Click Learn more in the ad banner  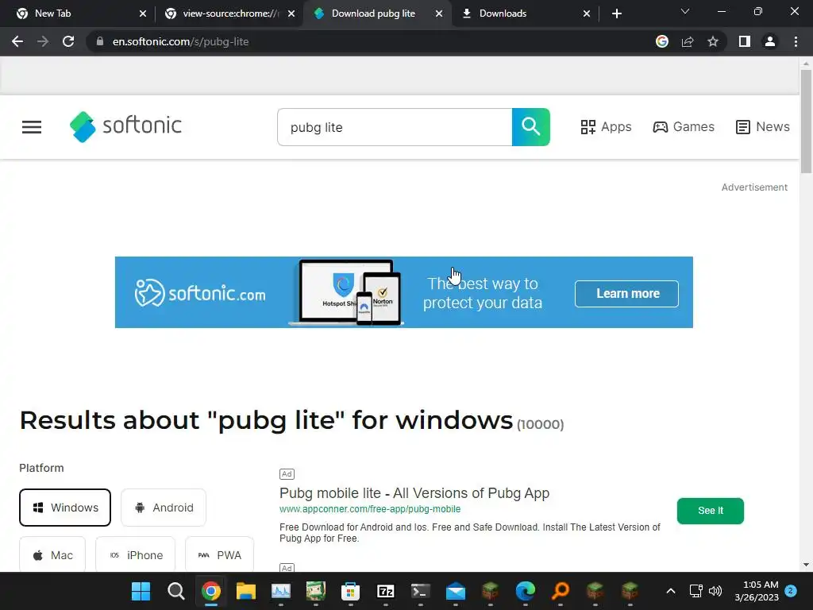coord(627,294)
